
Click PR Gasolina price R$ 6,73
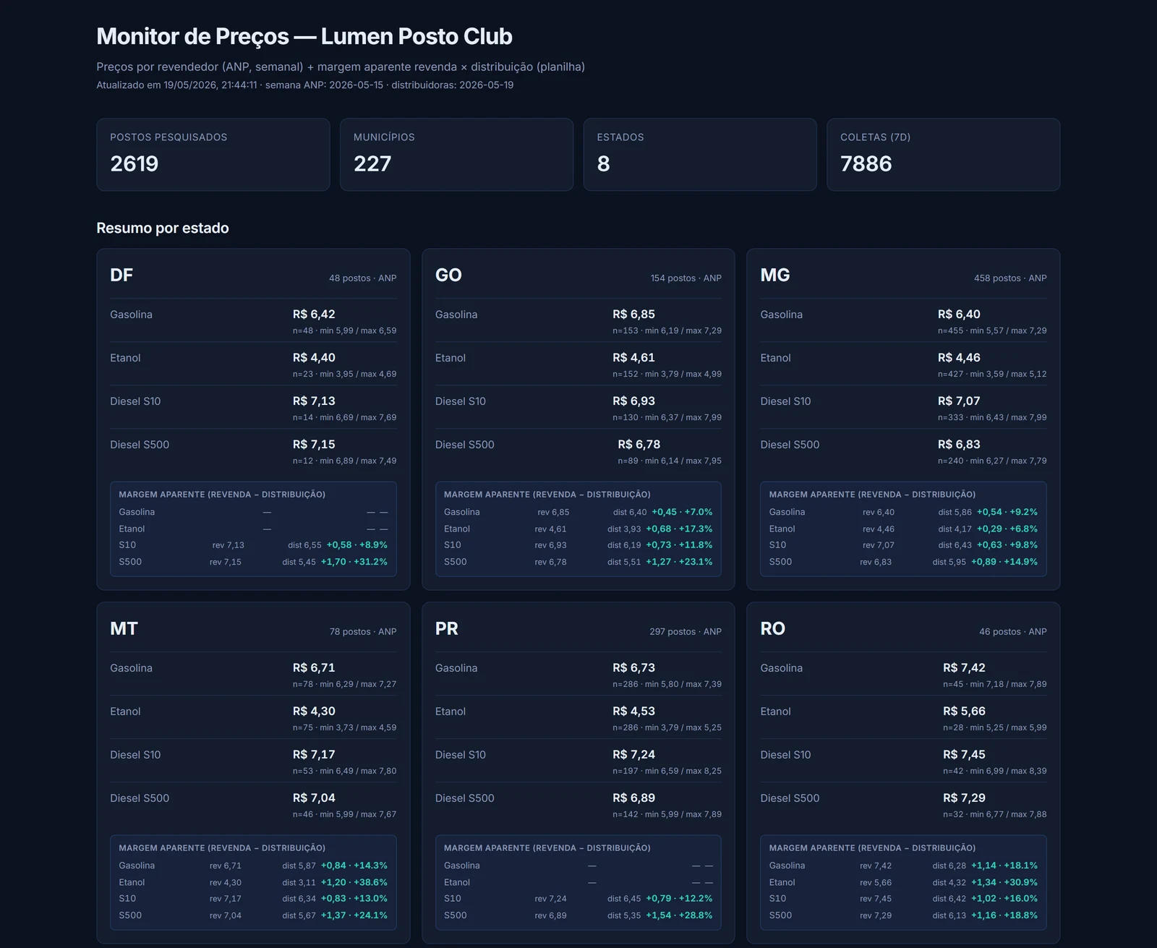(x=633, y=667)
